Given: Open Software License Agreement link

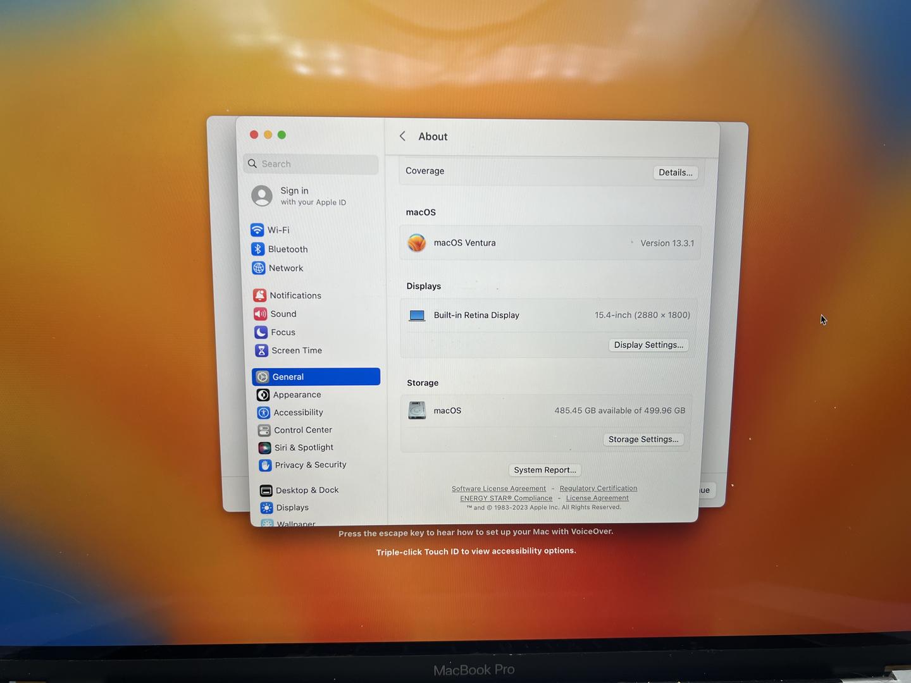Looking at the screenshot, I should (x=499, y=489).
